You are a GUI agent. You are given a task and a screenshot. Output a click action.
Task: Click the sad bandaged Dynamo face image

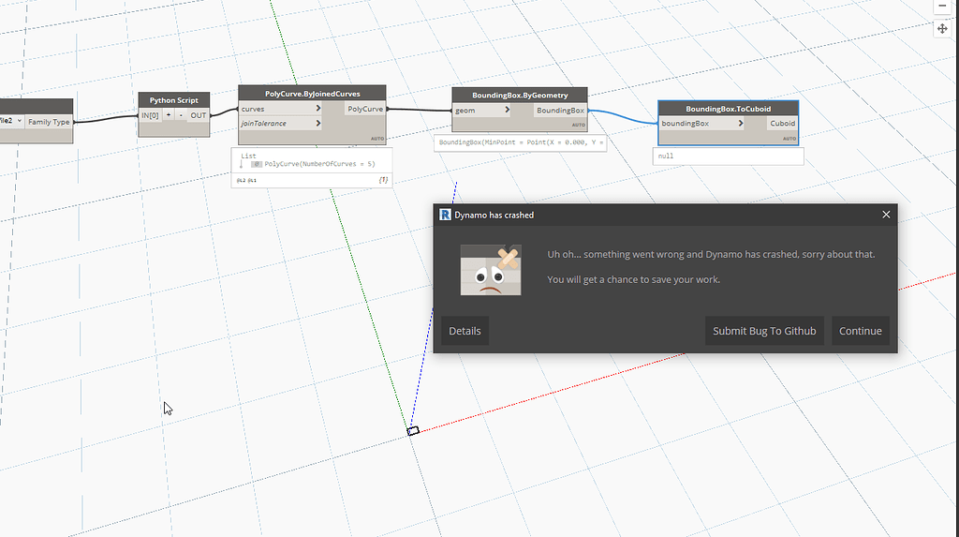[491, 270]
